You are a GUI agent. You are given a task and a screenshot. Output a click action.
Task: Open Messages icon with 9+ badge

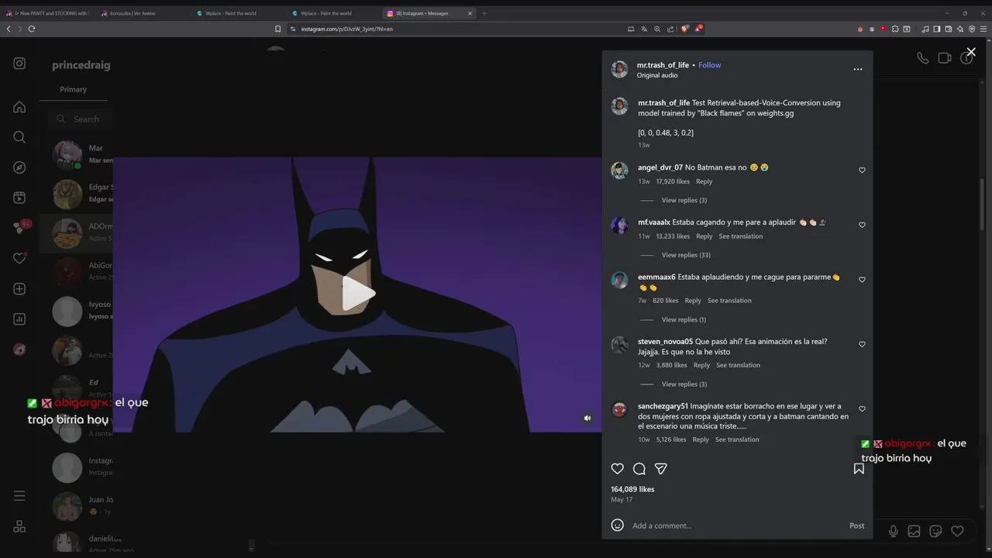coord(21,227)
